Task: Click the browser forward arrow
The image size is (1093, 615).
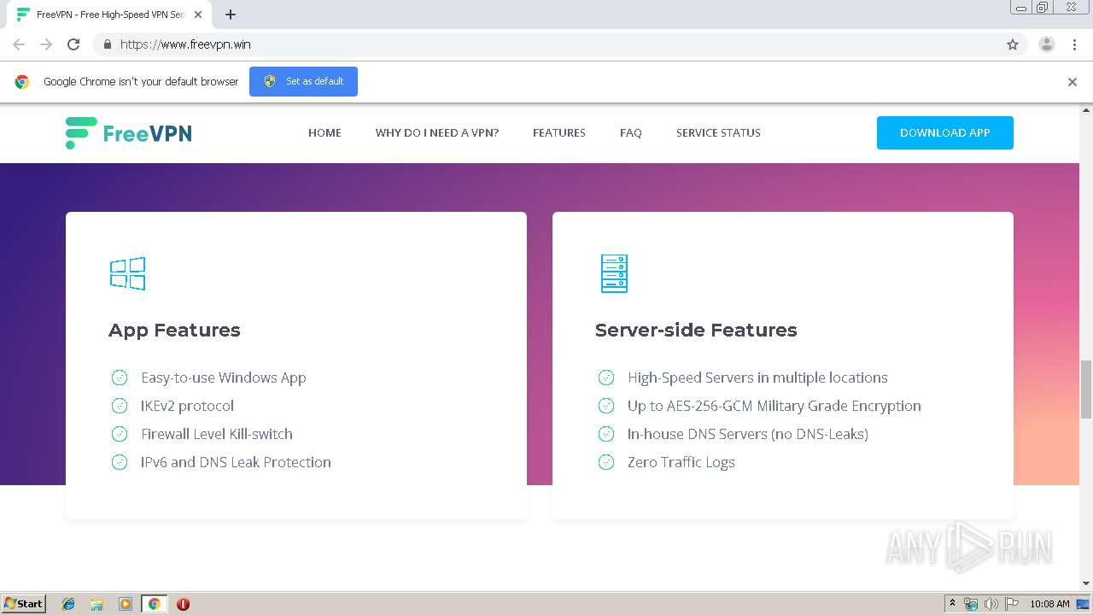Action: [46, 44]
